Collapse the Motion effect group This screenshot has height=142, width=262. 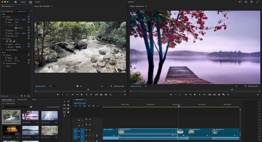[x=2, y=17]
